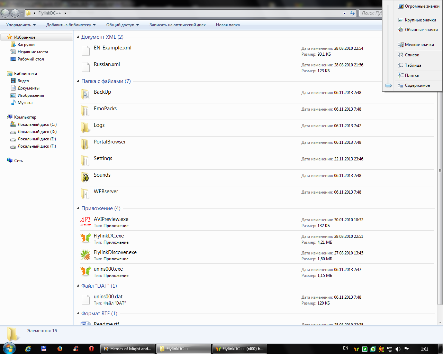Launch Firefox from the taskbar

(60, 349)
